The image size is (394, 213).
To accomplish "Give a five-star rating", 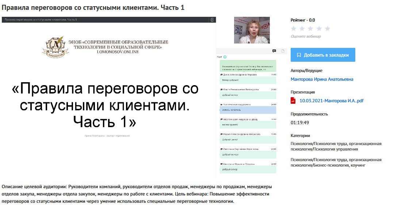I will 327,28.
